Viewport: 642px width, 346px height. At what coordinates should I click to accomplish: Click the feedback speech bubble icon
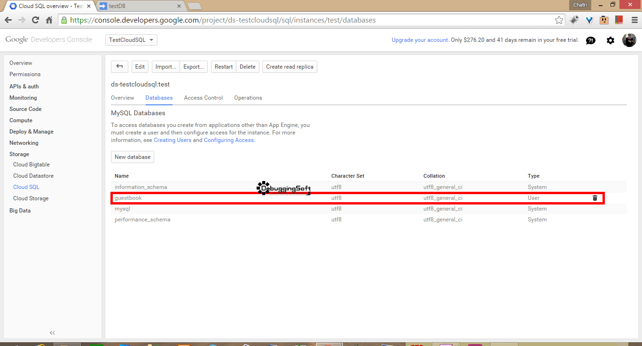pyautogui.click(x=591, y=40)
